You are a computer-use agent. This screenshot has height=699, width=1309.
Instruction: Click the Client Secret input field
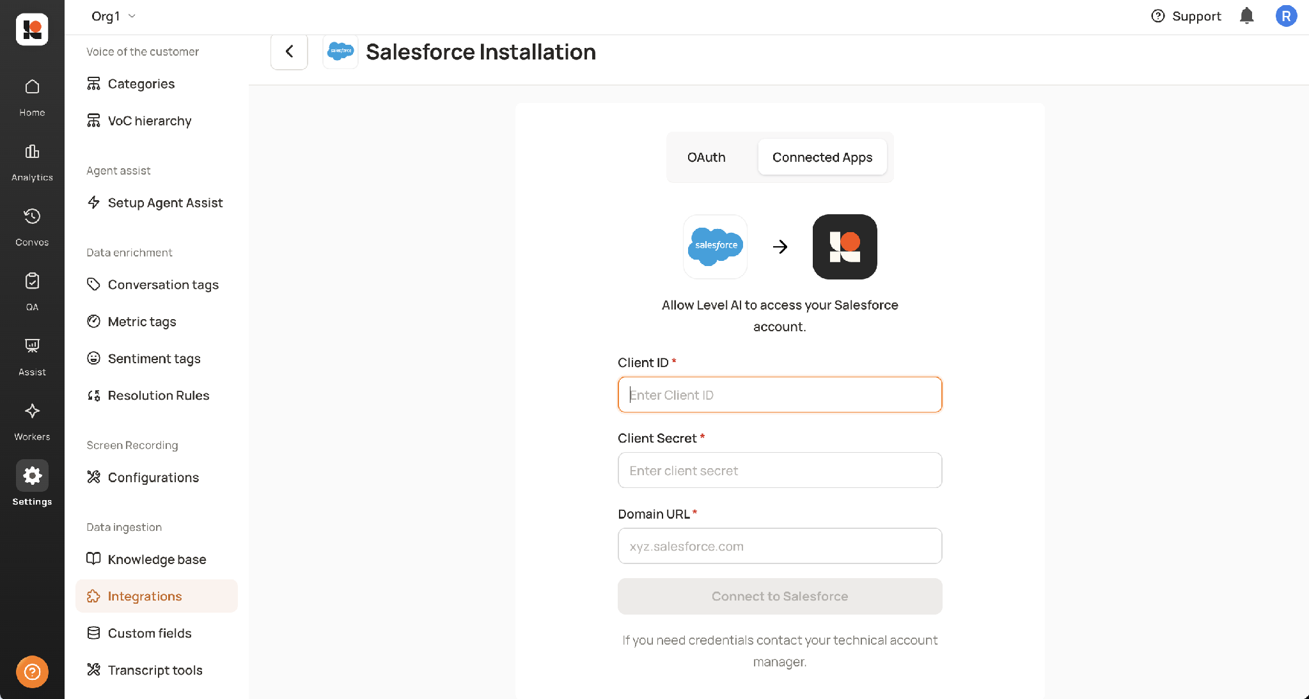pyautogui.click(x=780, y=470)
